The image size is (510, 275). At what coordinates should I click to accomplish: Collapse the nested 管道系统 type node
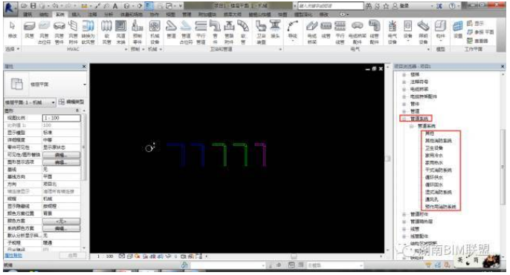coord(411,126)
